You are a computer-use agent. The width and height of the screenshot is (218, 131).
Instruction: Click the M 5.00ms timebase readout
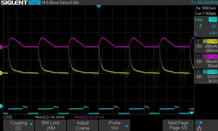50,3
